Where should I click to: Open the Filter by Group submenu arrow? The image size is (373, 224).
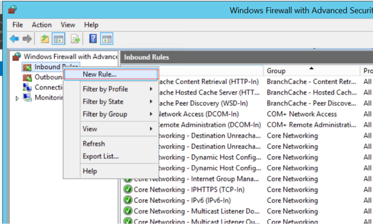[151, 114]
